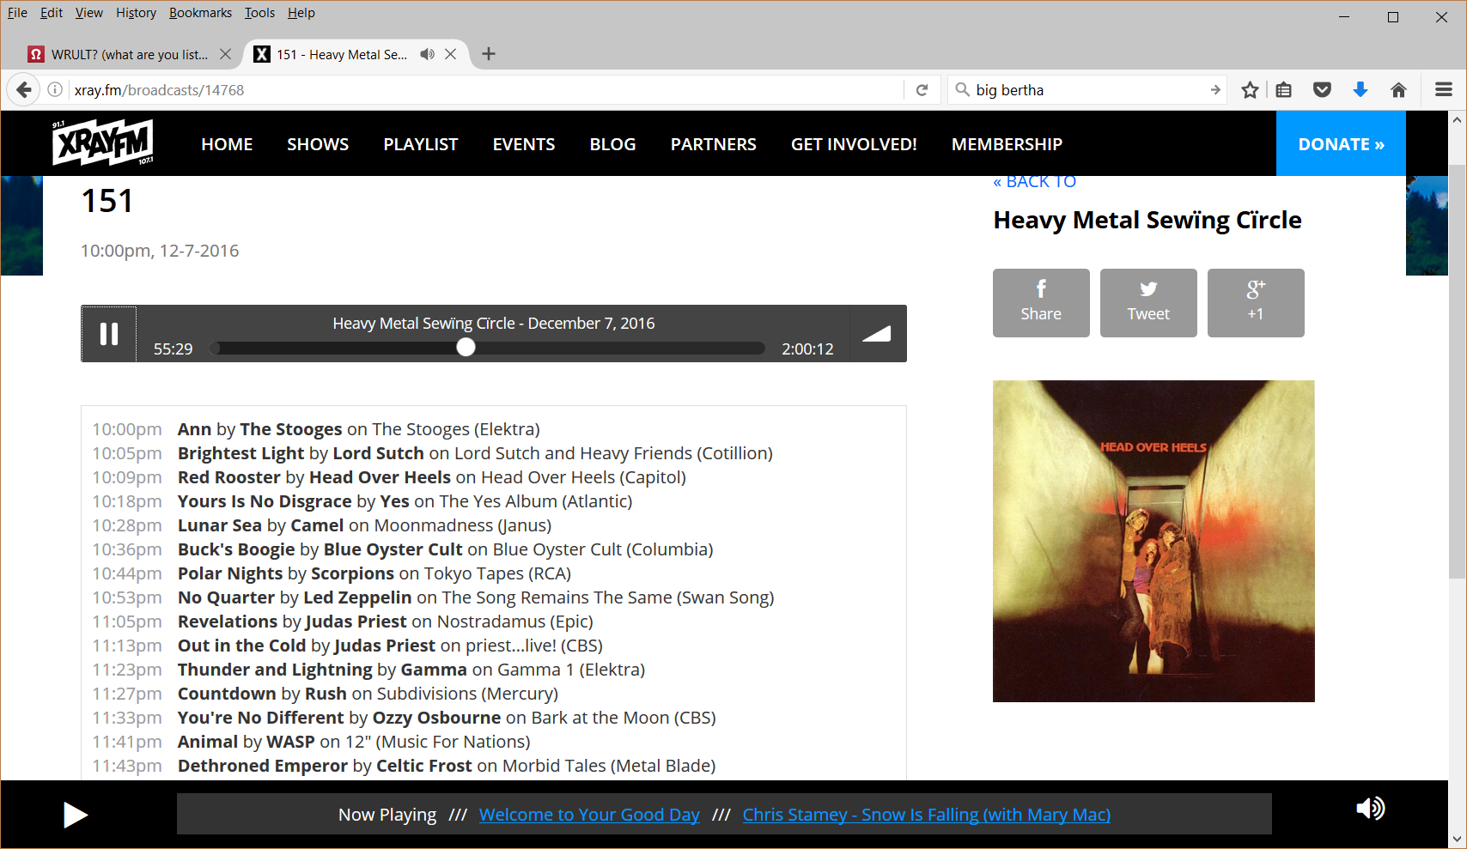Viewport: 1467px width, 849px height.
Task: Click the search box containing big bertha
Action: tap(1087, 90)
